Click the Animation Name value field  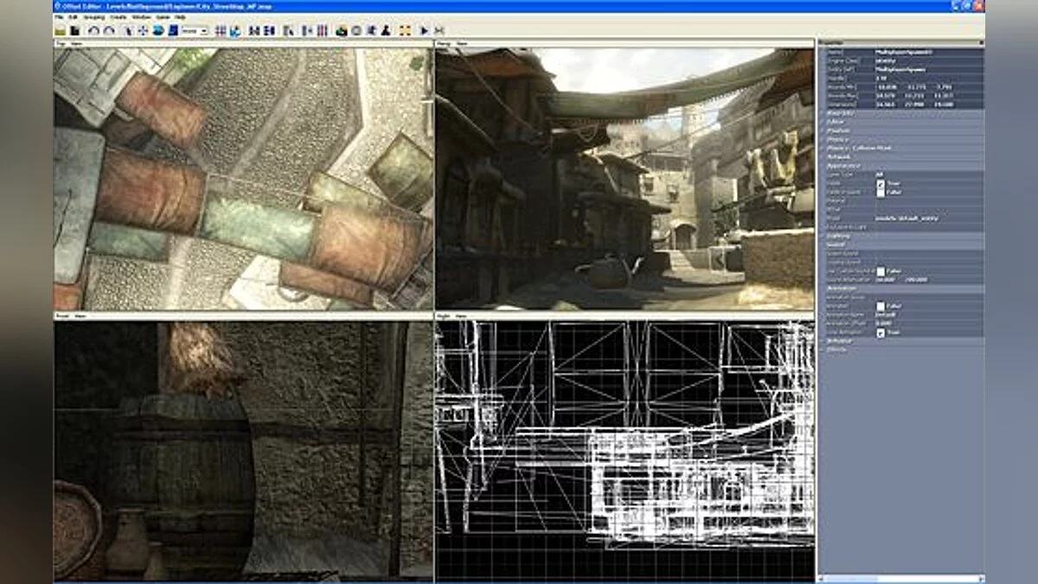click(929, 314)
